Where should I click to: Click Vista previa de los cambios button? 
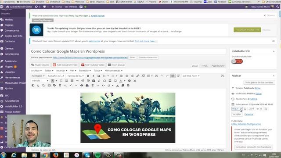[259, 83]
